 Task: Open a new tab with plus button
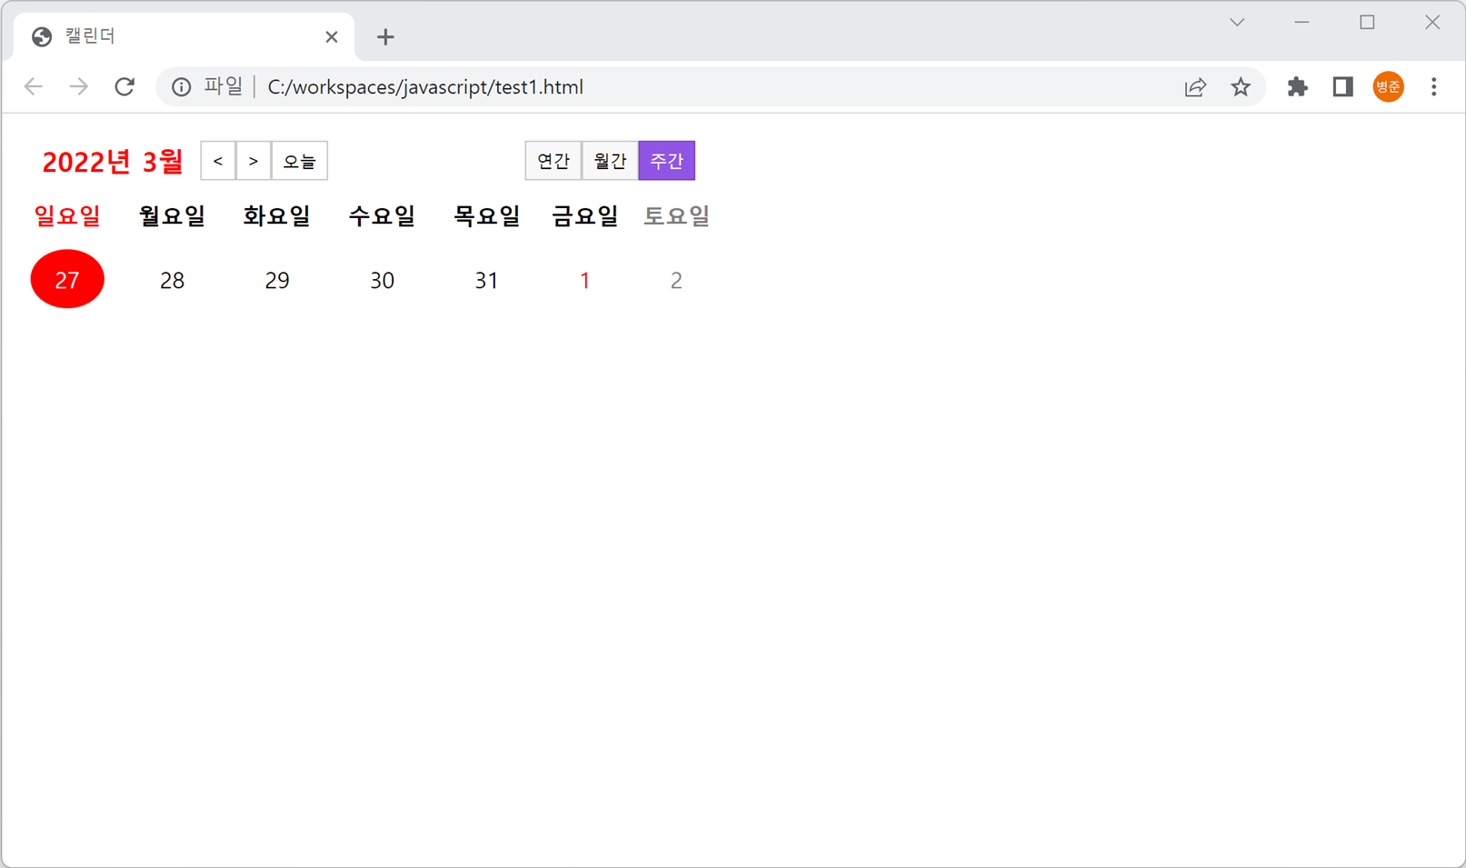(x=385, y=37)
